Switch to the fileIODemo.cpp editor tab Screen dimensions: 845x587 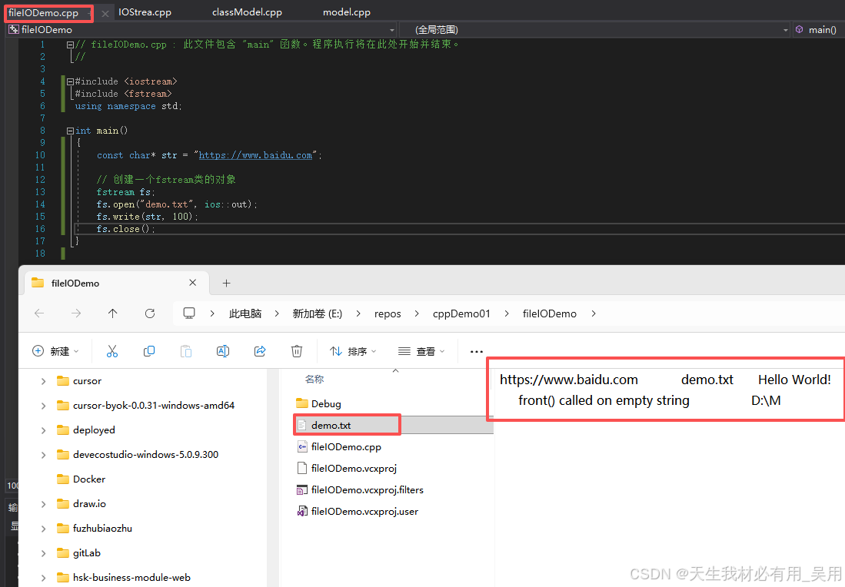[x=43, y=13]
